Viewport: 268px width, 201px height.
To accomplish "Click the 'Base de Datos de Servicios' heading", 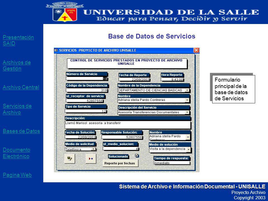I will 152,36.
